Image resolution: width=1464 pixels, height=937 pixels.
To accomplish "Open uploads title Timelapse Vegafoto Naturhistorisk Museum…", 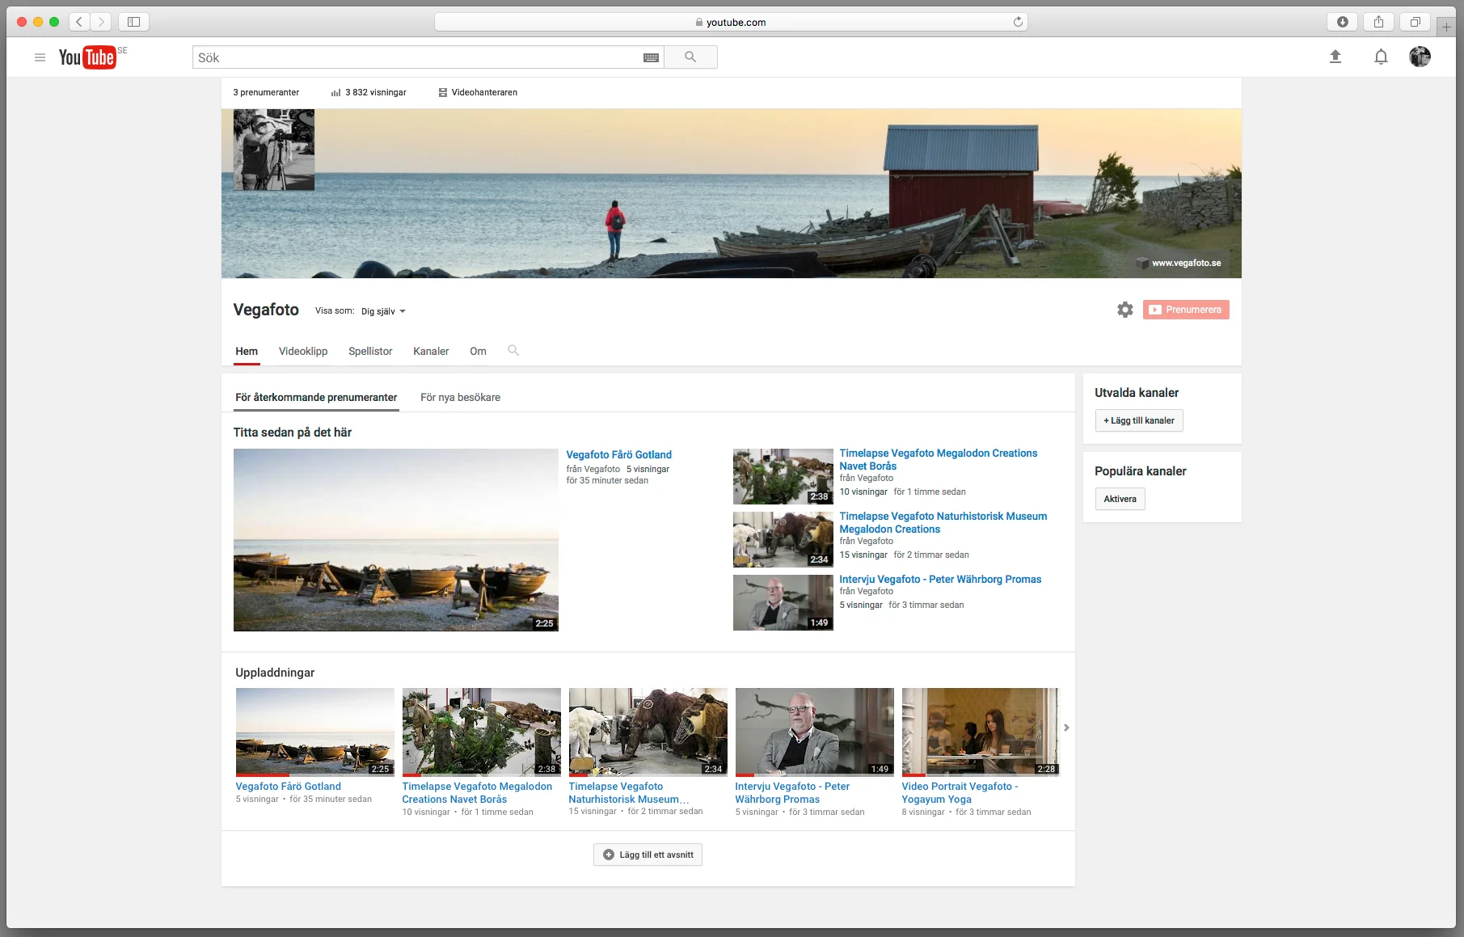I will pos(629,792).
